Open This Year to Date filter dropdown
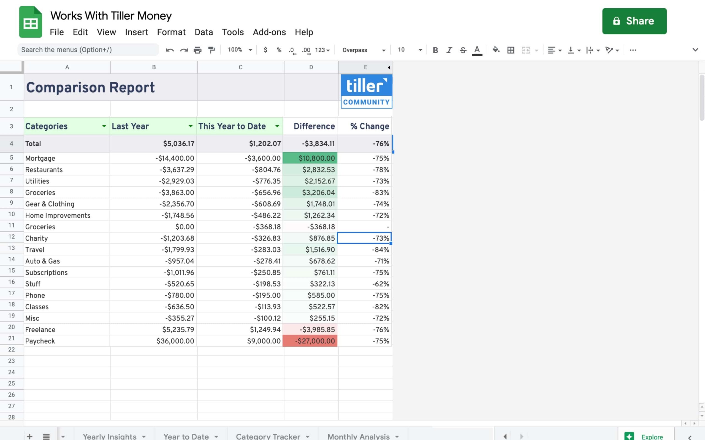The width and height of the screenshot is (705, 440). pyautogui.click(x=277, y=126)
